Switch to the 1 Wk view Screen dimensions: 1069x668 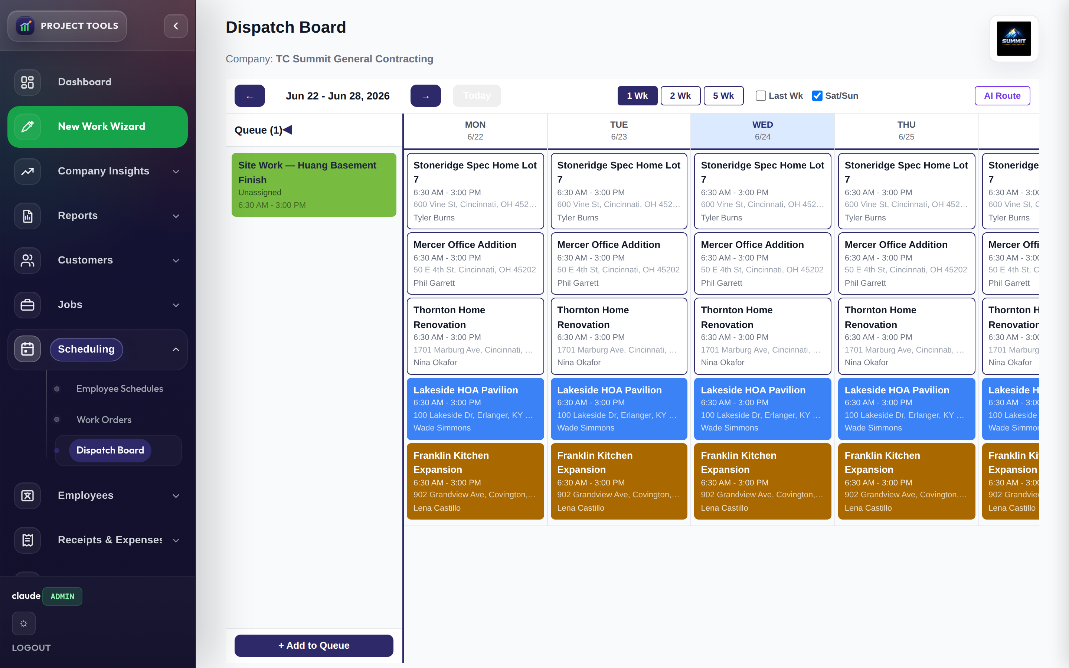(637, 96)
